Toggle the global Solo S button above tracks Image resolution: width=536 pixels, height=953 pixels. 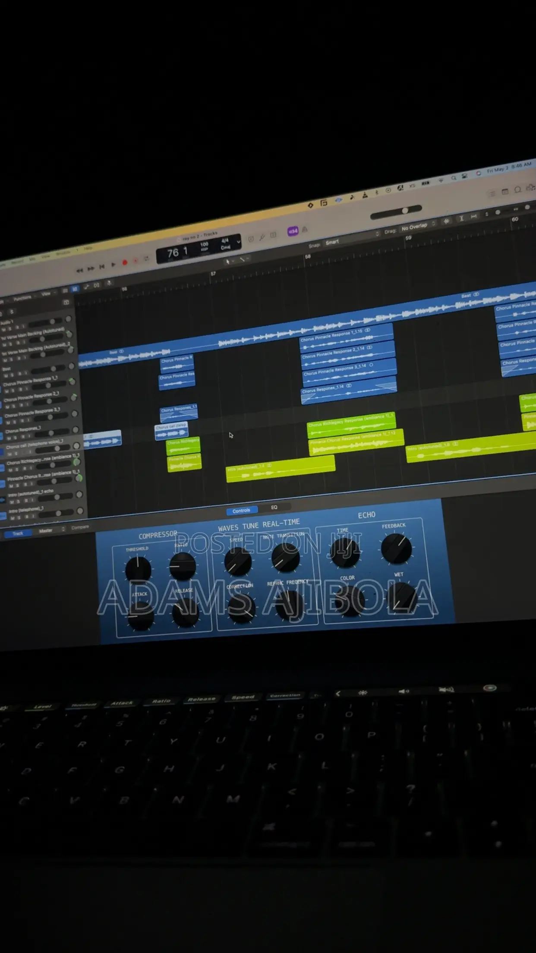coord(12,312)
